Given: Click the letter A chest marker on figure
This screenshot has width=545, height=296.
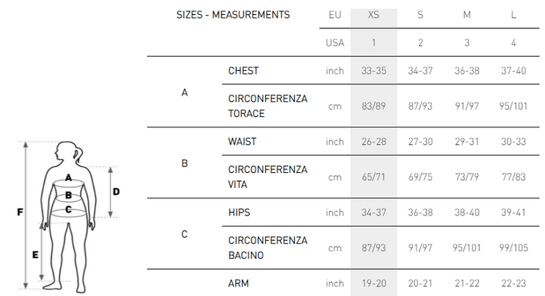Looking at the screenshot, I should pyautogui.click(x=69, y=177).
